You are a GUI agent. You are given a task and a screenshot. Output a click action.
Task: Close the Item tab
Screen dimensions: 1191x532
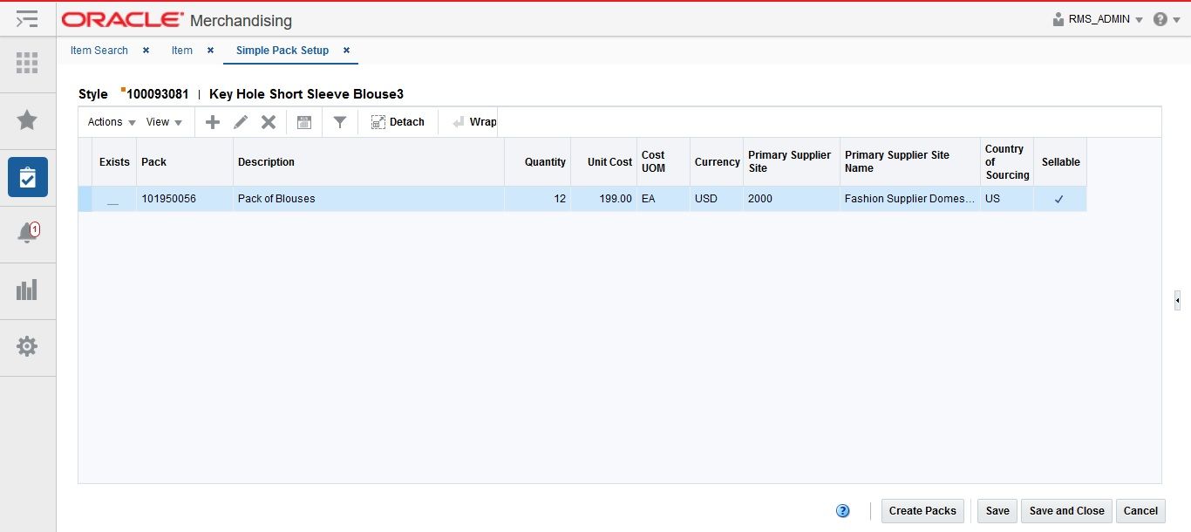pyautogui.click(x=209, y=51)
